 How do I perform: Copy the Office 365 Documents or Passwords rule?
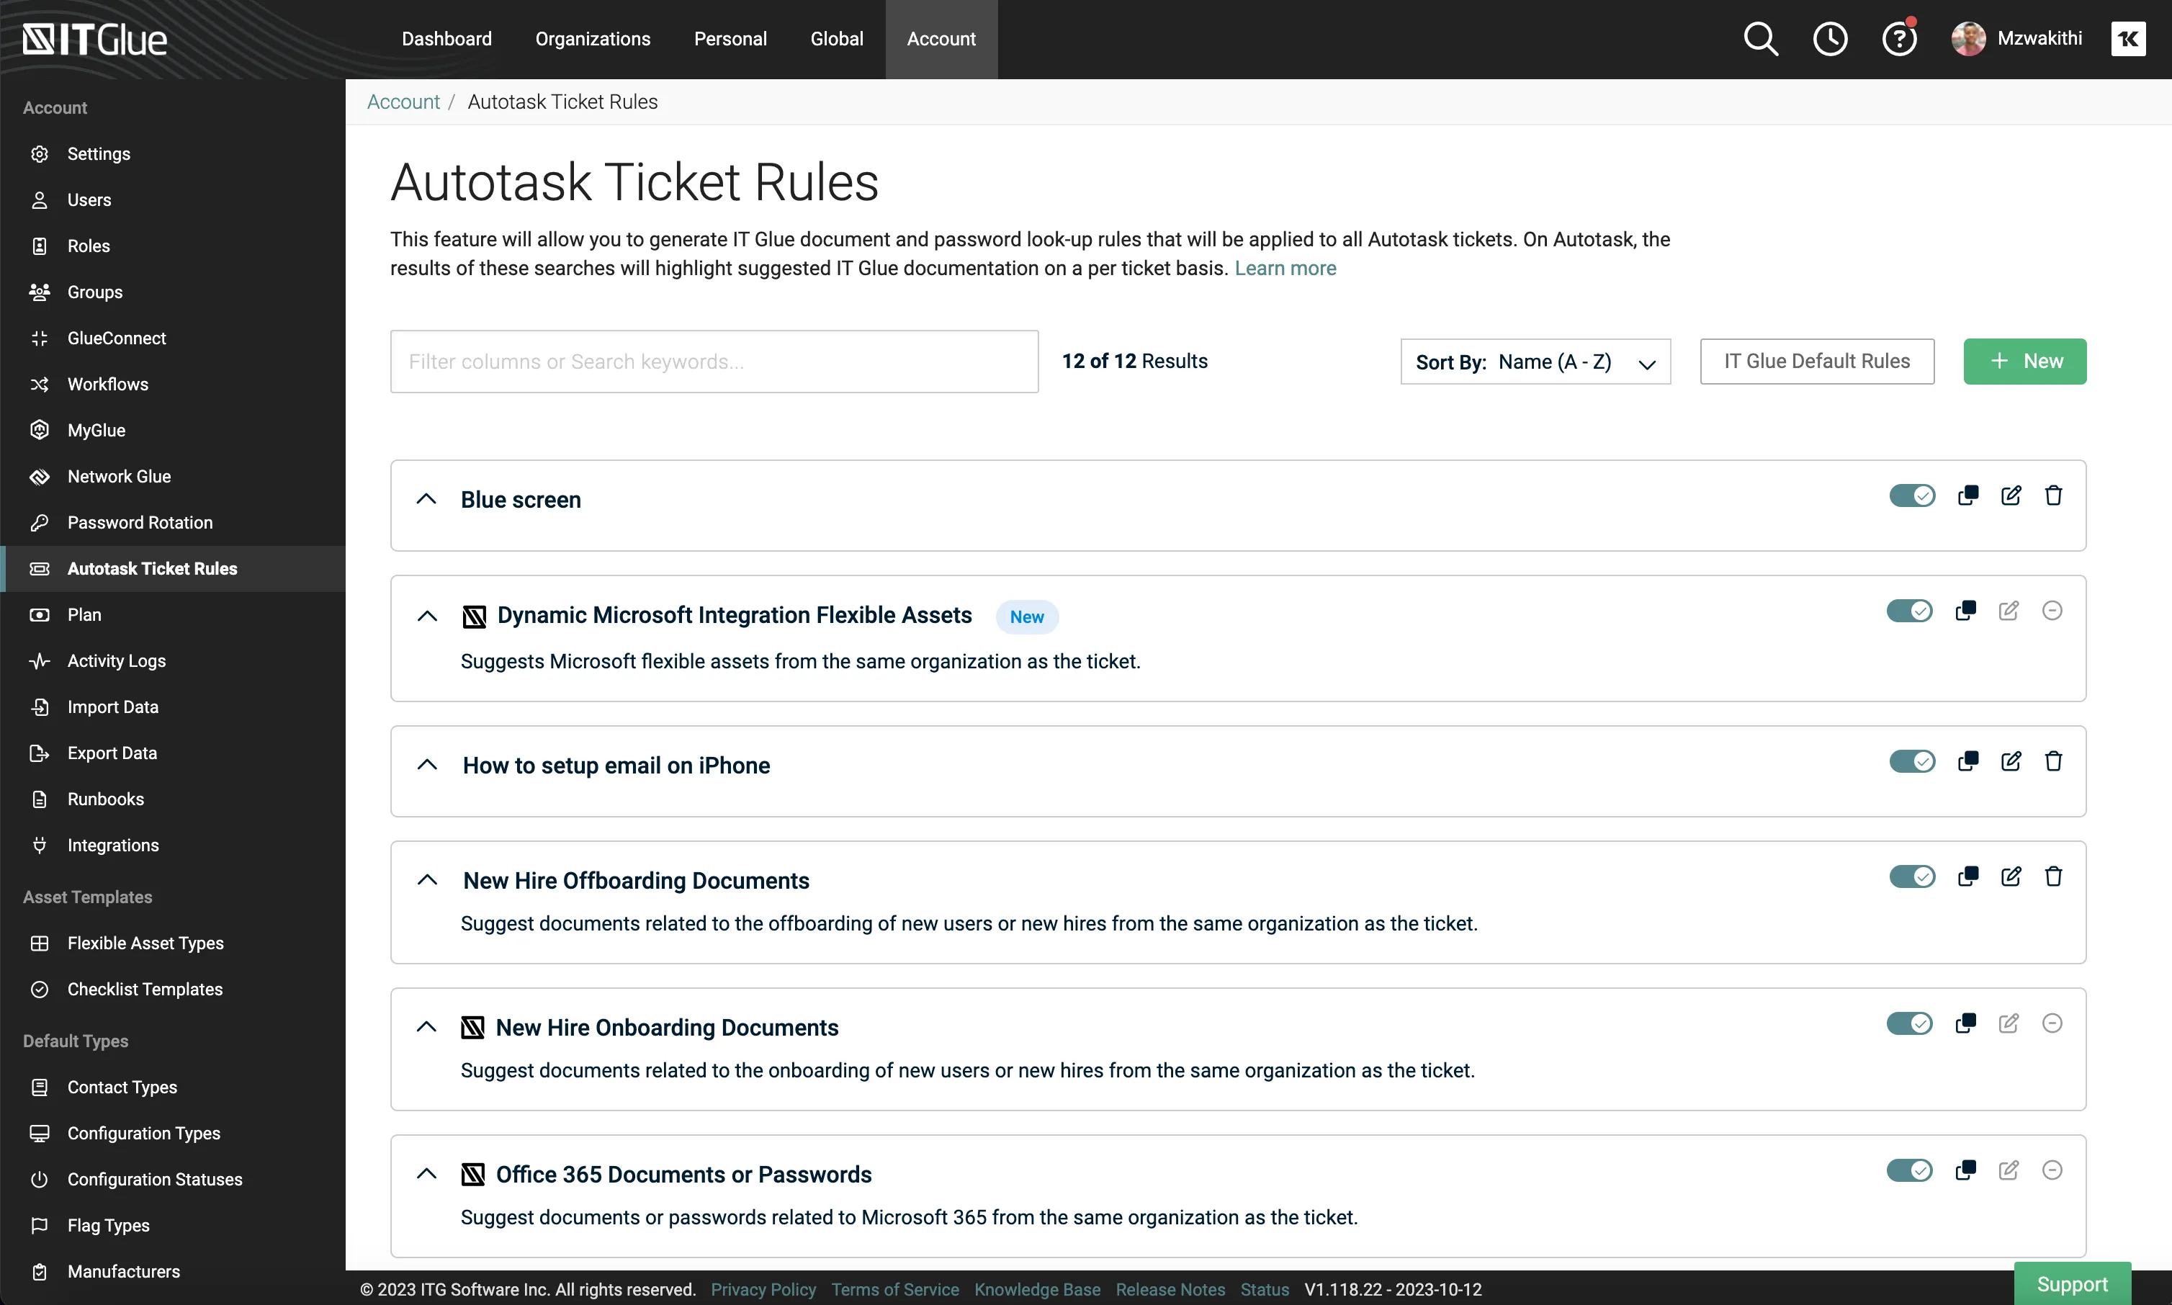[x=1965, y=1170]
